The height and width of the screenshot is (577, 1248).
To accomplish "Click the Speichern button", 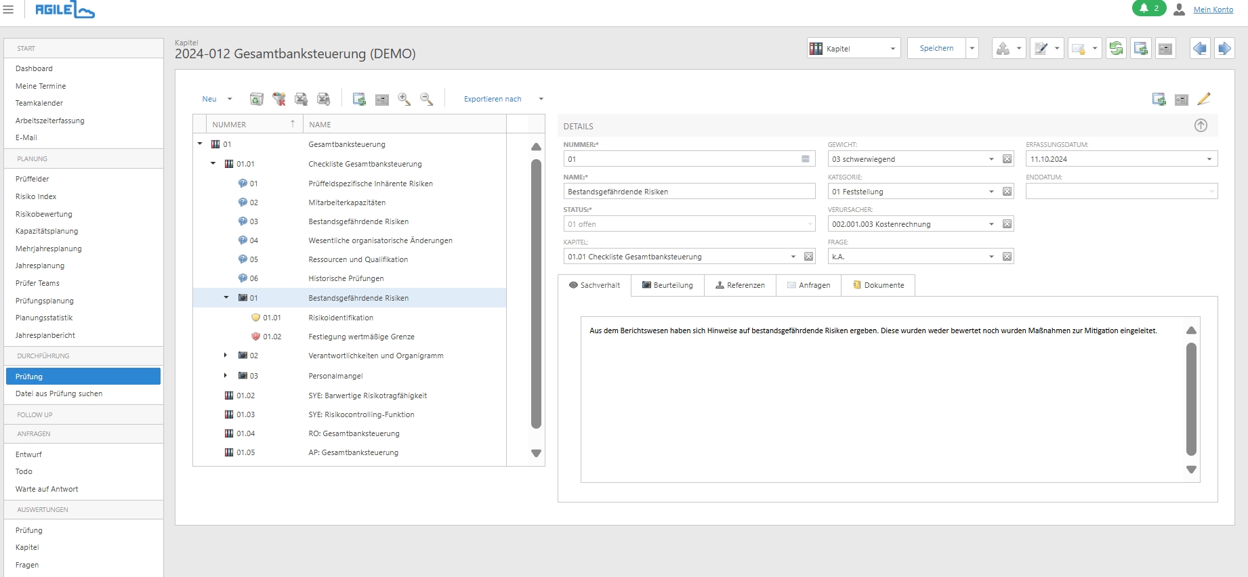I will pos(936,48).
